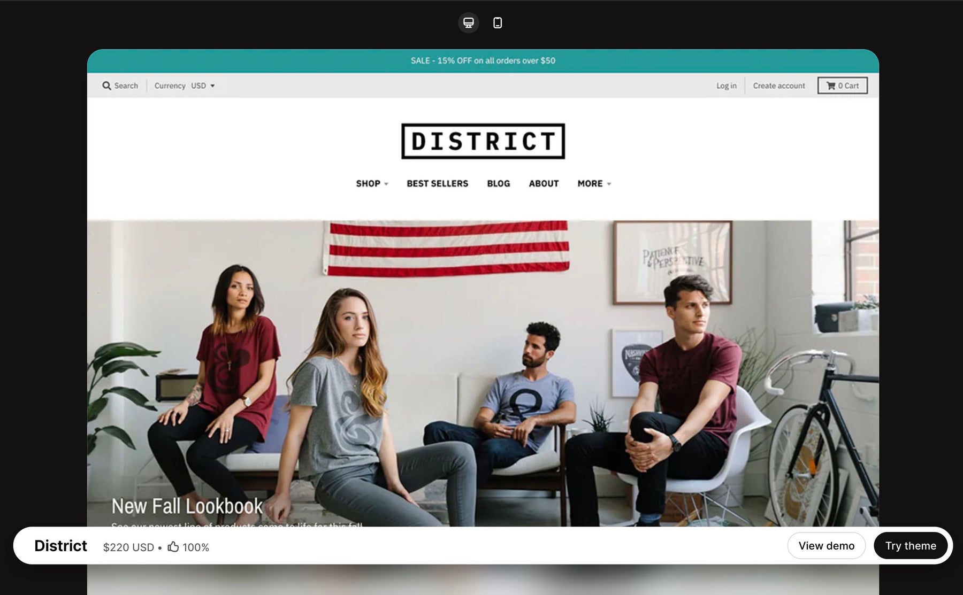This screenshot has width=963, height=595.
Task: Go to BEST SELLERS page
Action: [437, 183]
